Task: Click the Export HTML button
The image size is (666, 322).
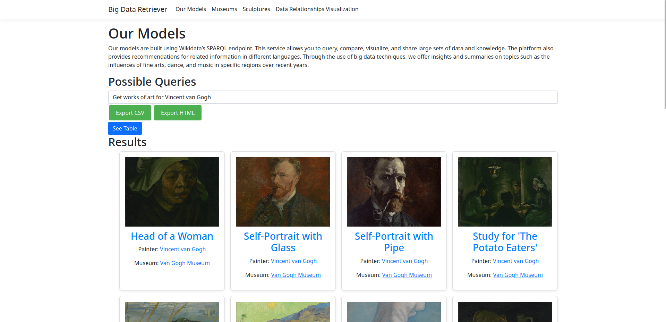Action: coord(178,112)
